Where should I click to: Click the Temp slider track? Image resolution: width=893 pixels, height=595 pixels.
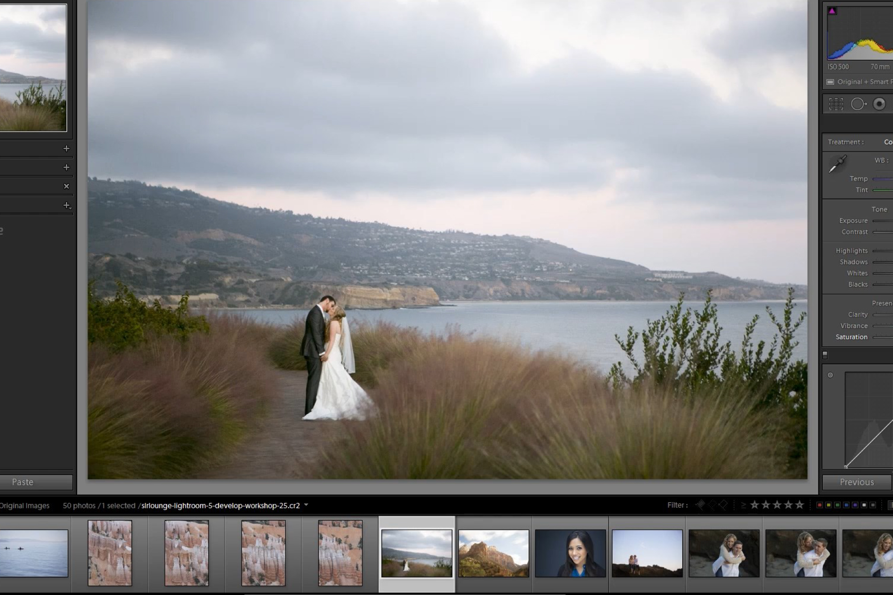(x=883, y=179)
